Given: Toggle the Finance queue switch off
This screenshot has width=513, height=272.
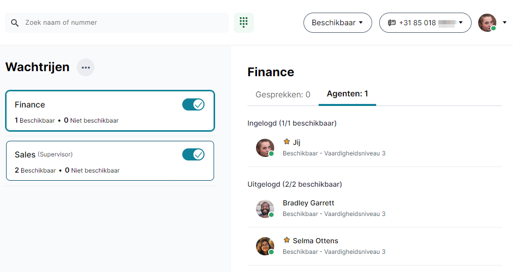Looking at the screenshot, I should 193,104.
